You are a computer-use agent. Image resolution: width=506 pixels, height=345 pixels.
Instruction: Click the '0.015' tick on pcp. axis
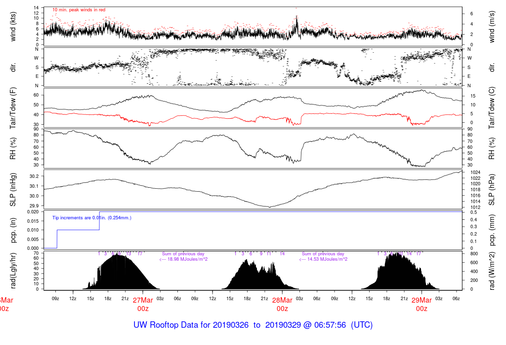tap(33, 221)
